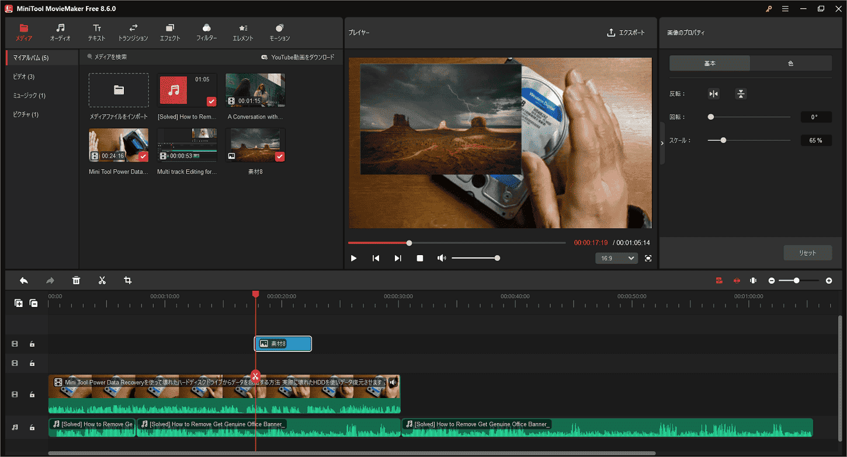Switch to the オーディオ media tab
This screenshot has width=847, height=457.
point(60,32)
